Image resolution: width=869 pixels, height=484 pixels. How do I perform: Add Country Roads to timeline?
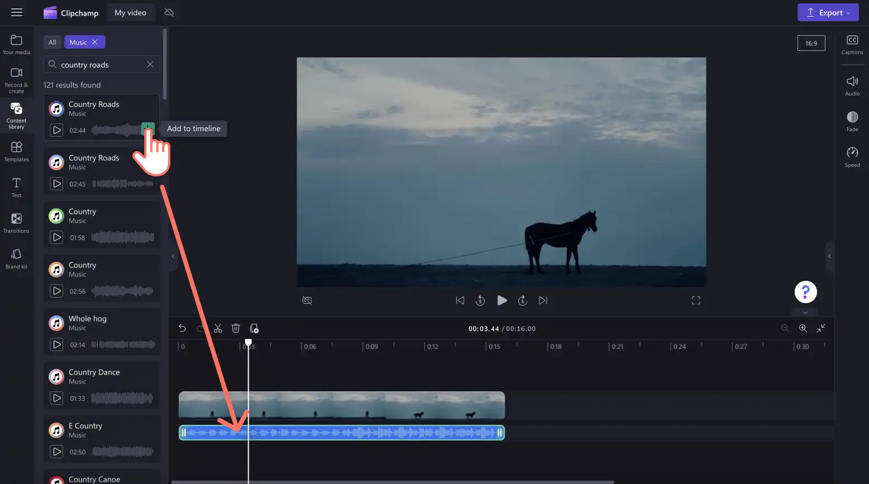(x=148, y=129)
